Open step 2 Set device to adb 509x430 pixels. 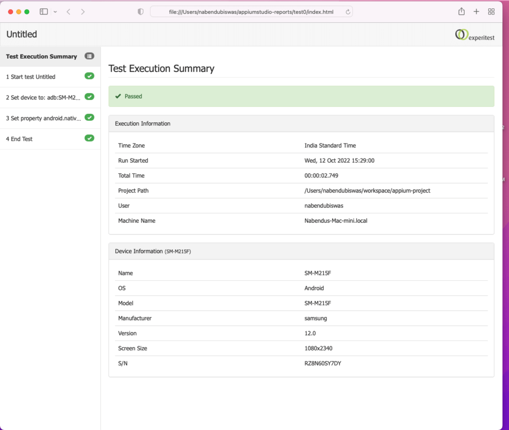click(43, 97)
